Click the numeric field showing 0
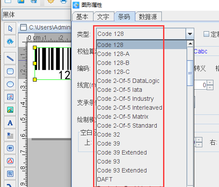The height and width of the screenshot is (187, 219). click(201, 85)
